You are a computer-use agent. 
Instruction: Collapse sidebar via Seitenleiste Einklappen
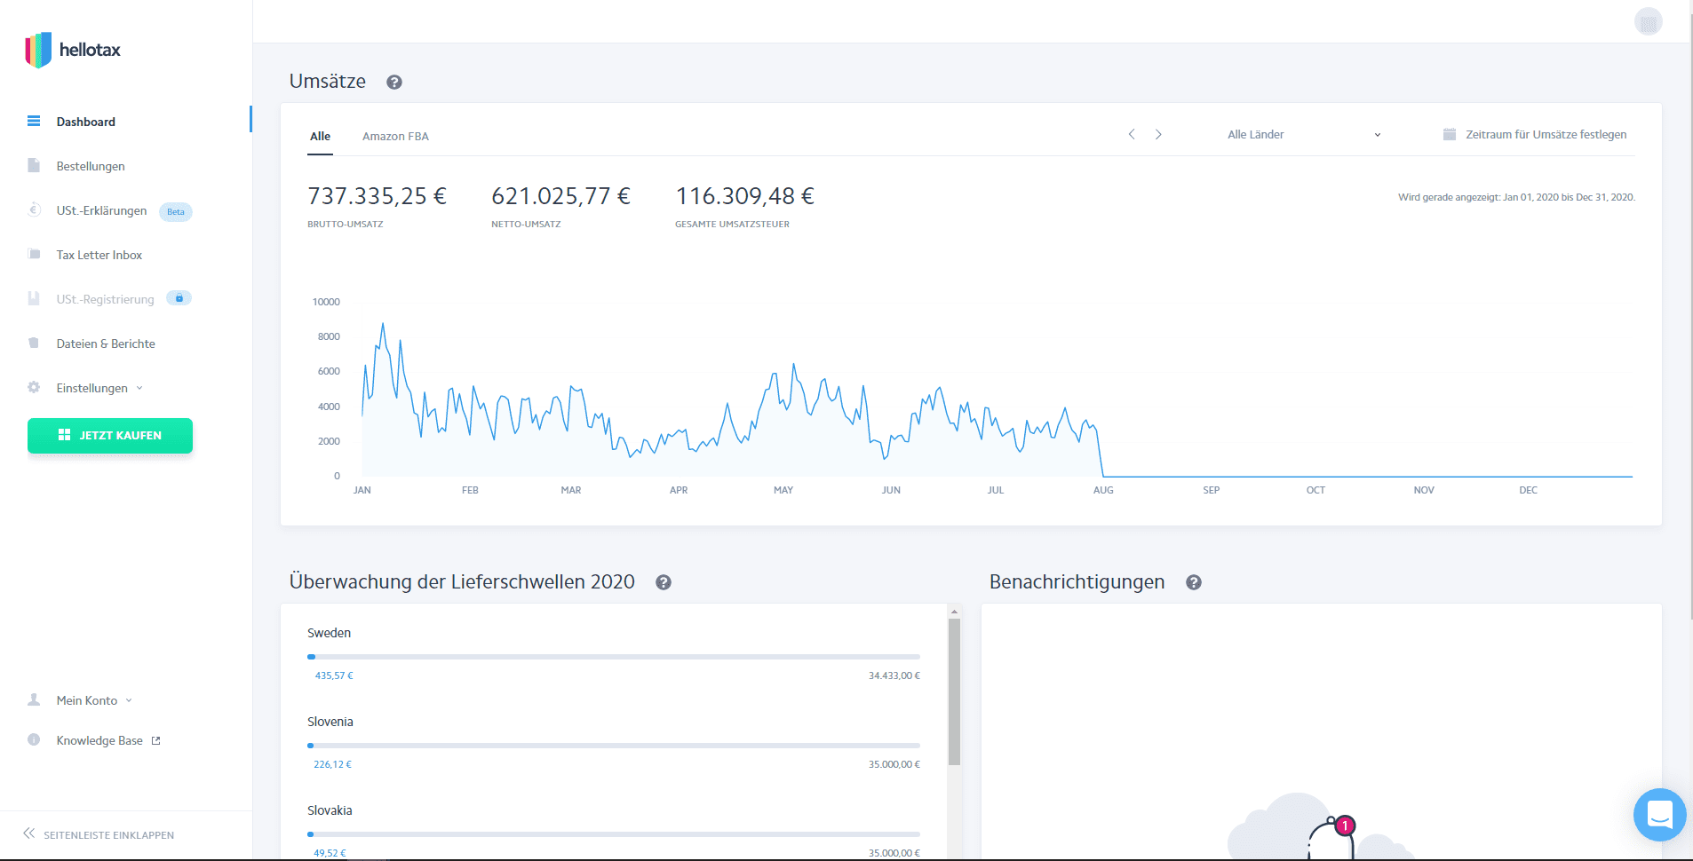click(99, 834)
